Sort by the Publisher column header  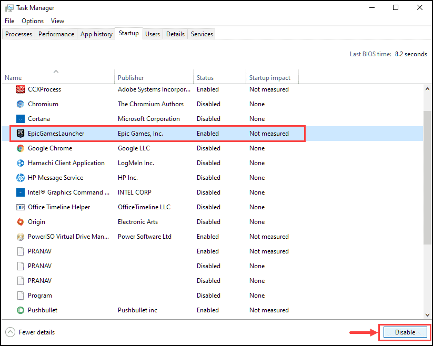[x=154, y=77]
